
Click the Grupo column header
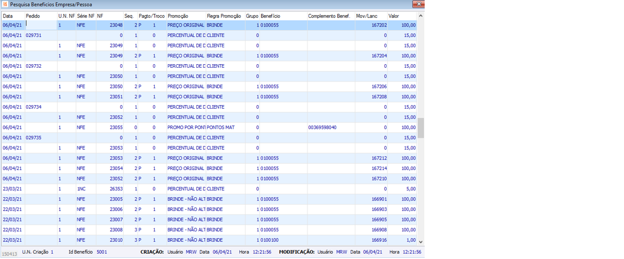[252, 16]
